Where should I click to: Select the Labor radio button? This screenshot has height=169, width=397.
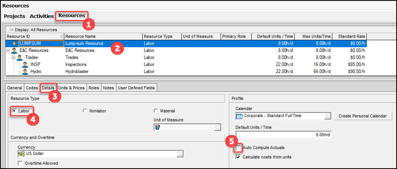tap(14, 111)
